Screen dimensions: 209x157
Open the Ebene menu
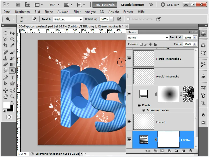click(x=49, y=12)
